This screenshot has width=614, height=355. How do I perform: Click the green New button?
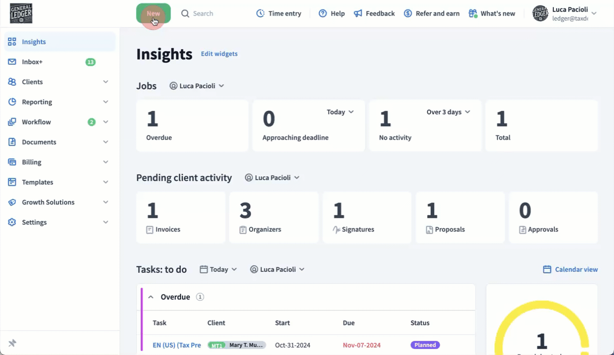(x=153, y=14)
